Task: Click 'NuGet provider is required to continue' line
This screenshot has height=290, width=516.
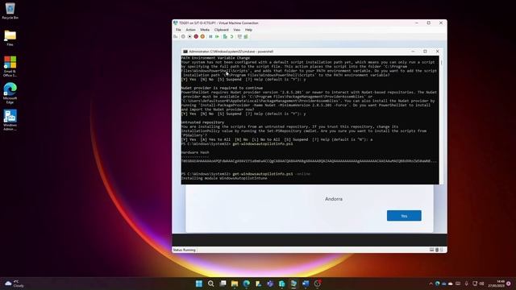Action: pos(222,88)
